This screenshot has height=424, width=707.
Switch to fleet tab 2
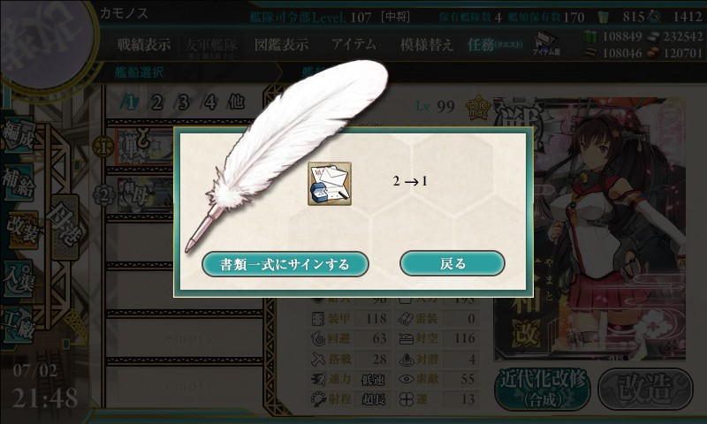click(x=157, y=102)
